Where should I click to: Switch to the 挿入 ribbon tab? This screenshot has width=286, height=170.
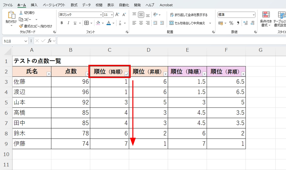(x=34, y=5)
